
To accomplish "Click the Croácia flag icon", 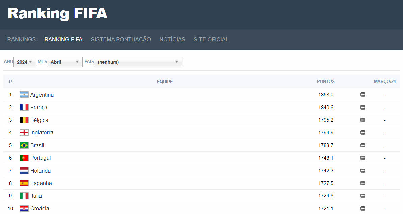I will pyautogui.click(x=24, y=208).
